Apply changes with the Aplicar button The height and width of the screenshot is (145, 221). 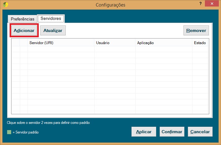pyautogui.click(x=144, y=132)
